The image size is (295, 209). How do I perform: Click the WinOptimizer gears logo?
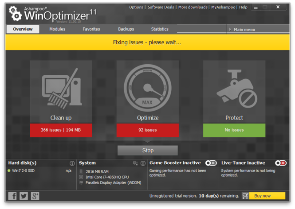tap(15, 14)
